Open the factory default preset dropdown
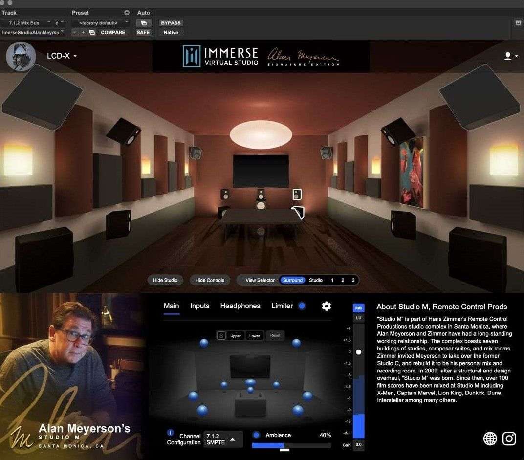 tap(100, 22)
